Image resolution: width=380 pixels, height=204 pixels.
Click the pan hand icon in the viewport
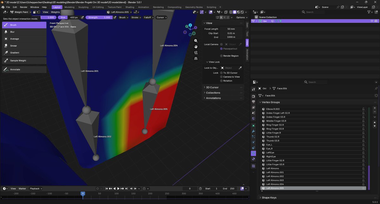[196, 46]
